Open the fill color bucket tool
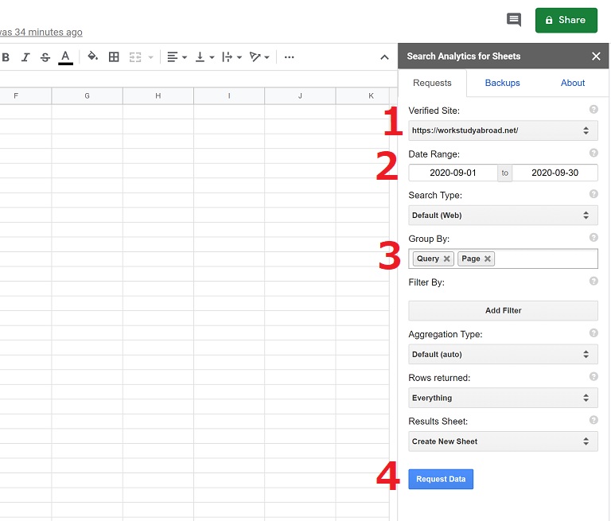This screenshot has width=611, height=521. [x=92, y=57]
